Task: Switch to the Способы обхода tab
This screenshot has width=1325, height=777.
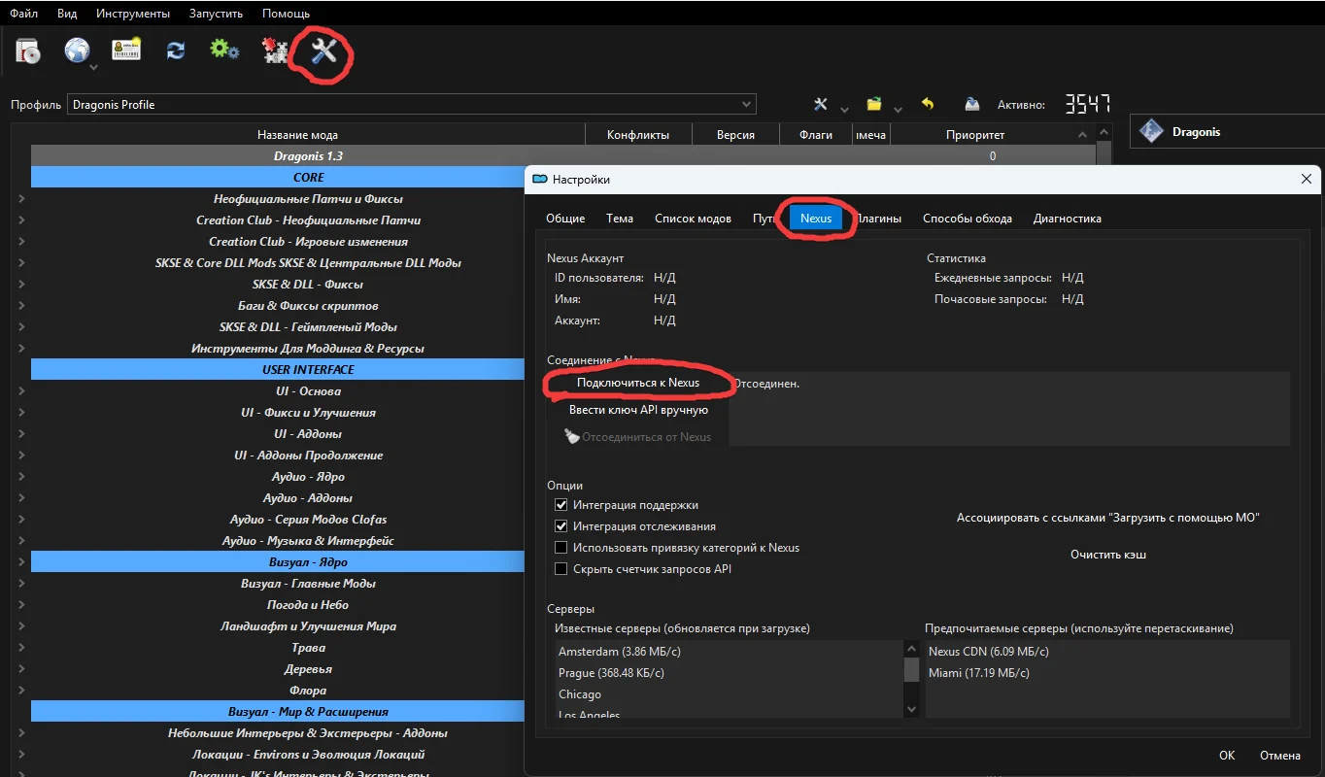Action: [x=968, y=219]
